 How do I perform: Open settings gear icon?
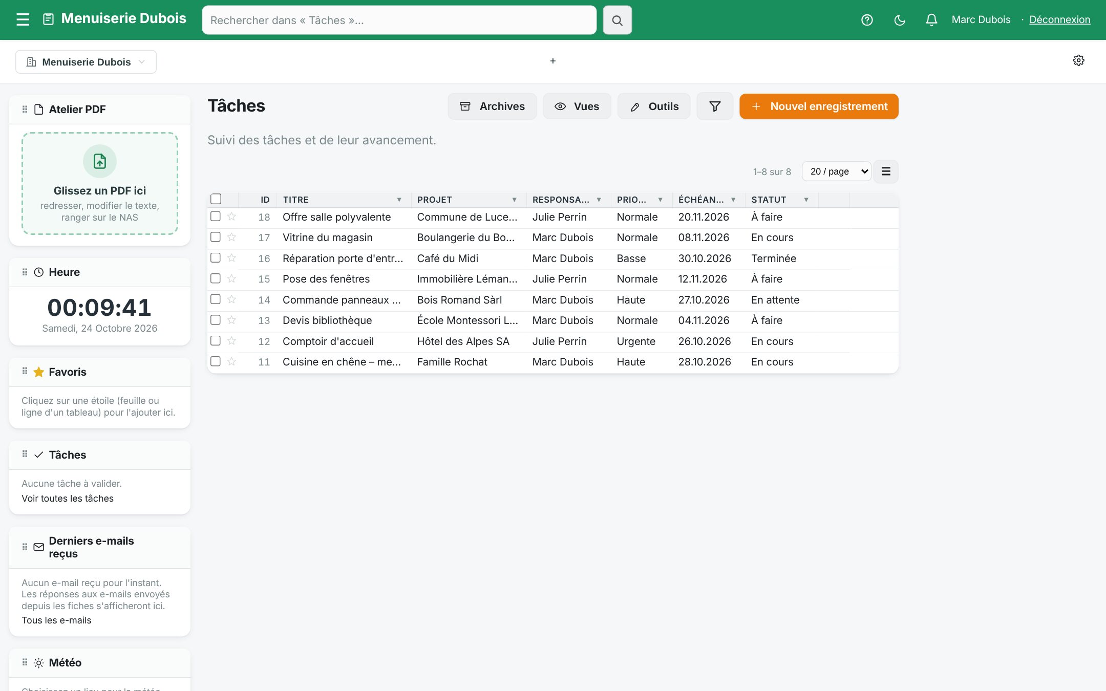1078,60
